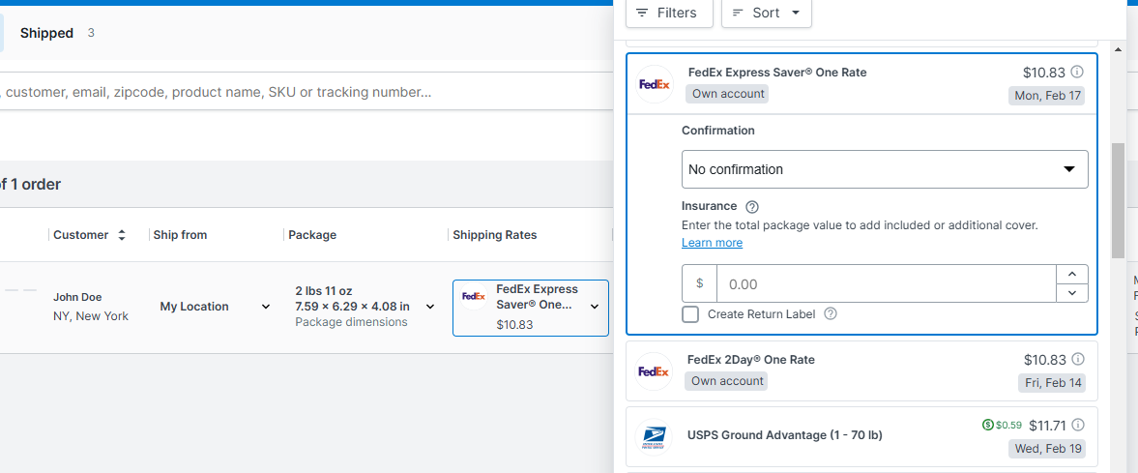Expand the package dimensions dropdown chevron

click(x=430, y=307)
